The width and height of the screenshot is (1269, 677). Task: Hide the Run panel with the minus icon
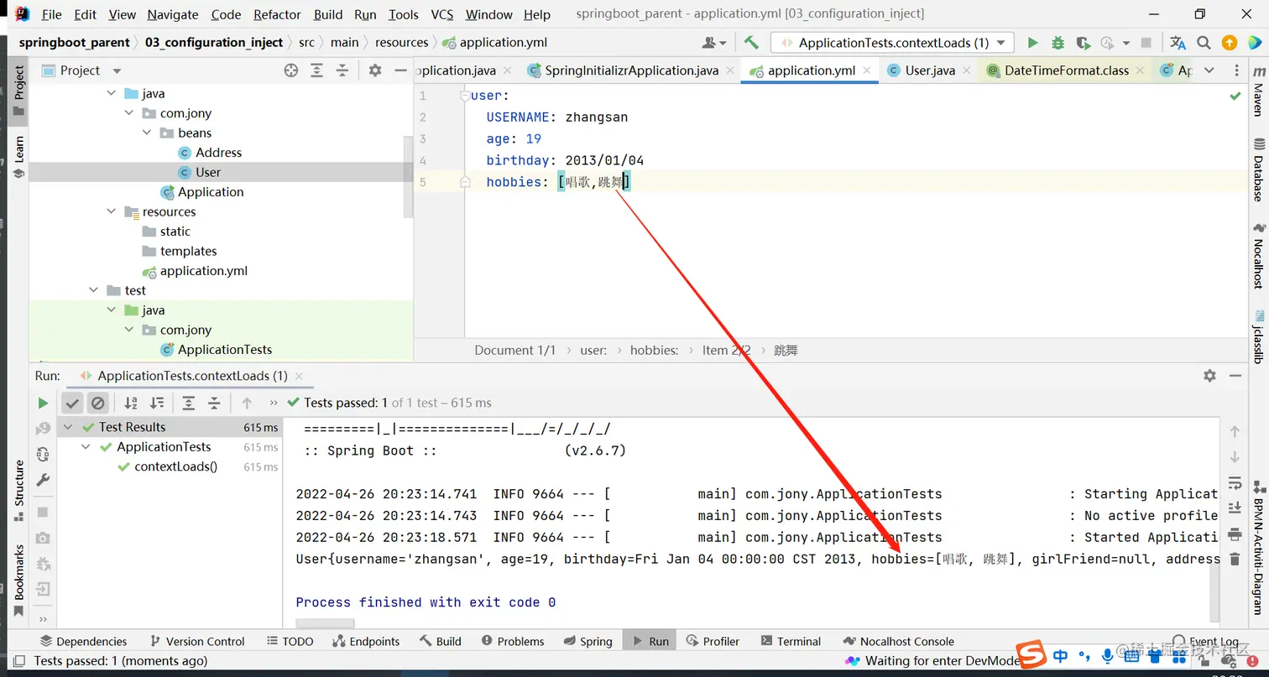coord(1235,376)
